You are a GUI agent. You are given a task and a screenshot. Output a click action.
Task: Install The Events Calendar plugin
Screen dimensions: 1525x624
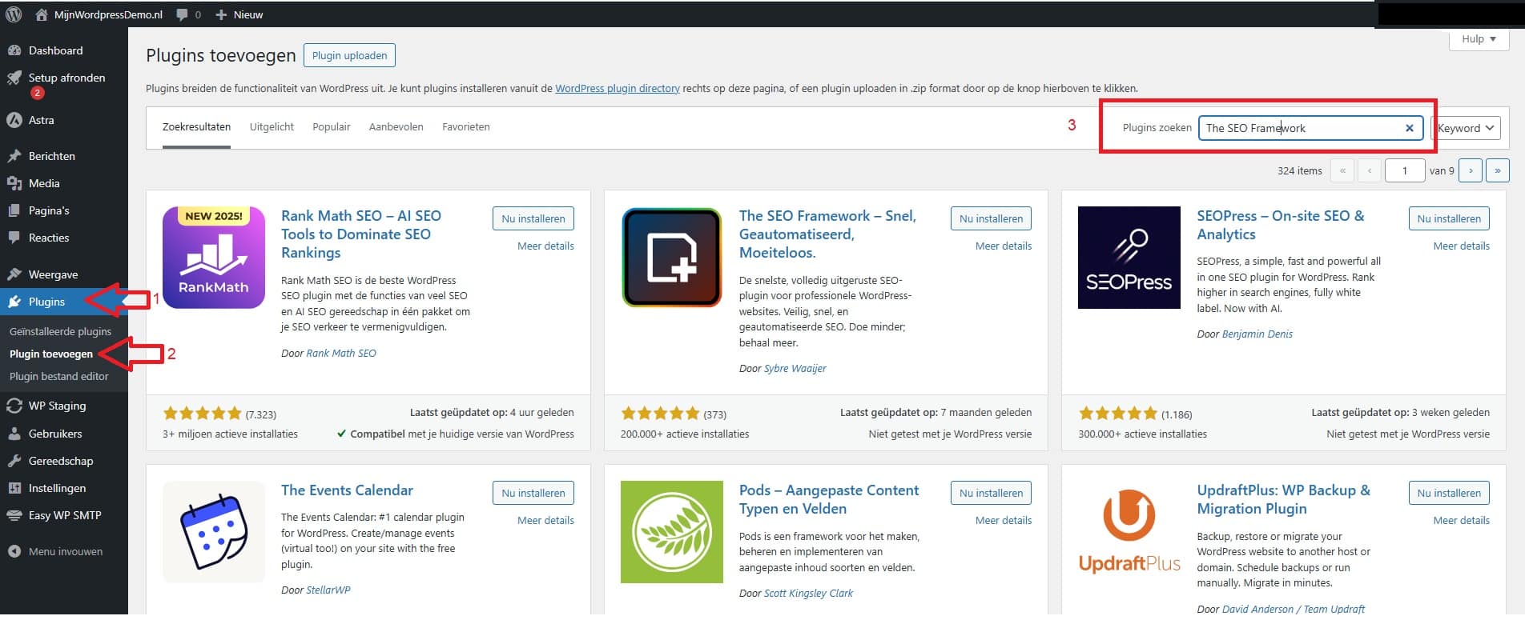[x=533, y=493]
